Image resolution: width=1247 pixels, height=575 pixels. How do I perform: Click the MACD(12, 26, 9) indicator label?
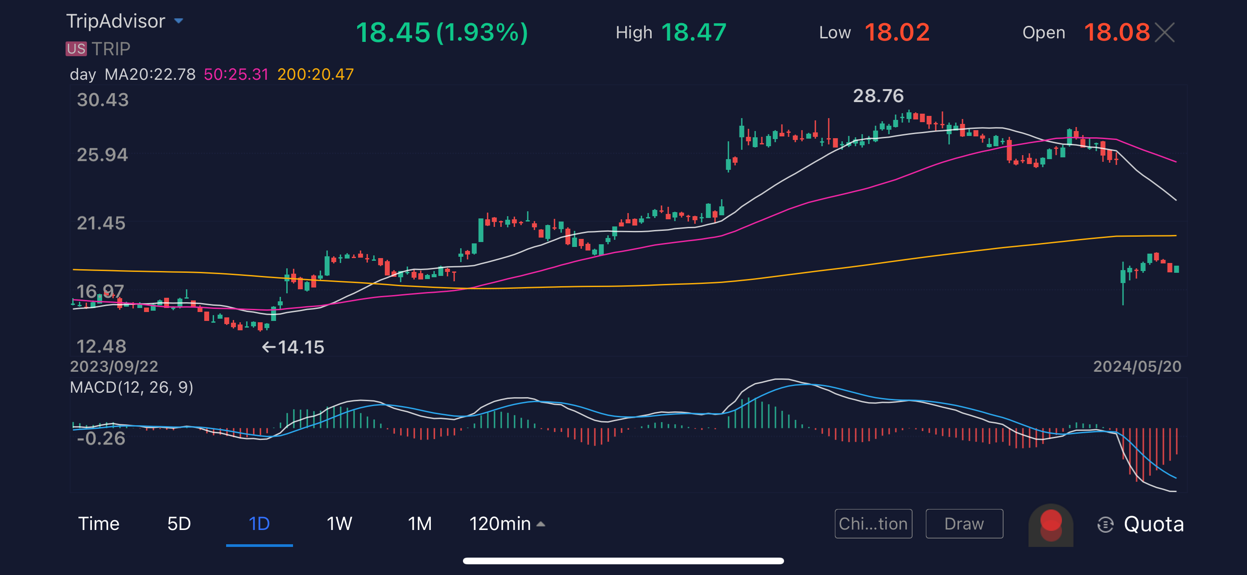tap(131, 387)
